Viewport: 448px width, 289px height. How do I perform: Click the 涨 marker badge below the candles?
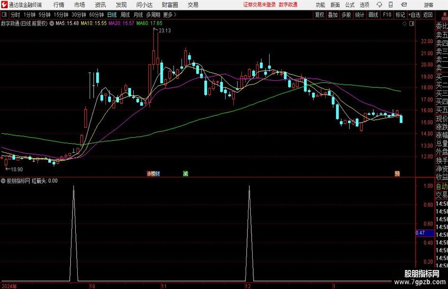click(149, 174)
